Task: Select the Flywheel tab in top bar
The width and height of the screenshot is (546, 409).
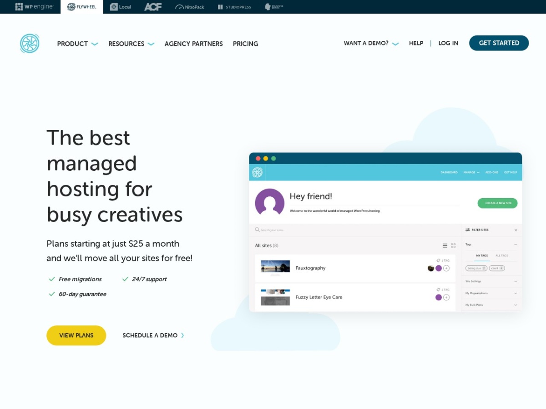Action: tap(82, 7)
